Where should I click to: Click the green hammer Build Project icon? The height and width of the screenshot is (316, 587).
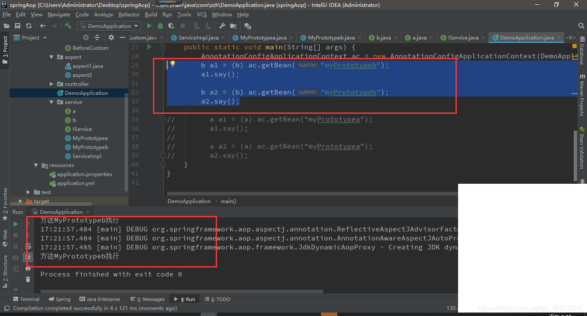point(68,26)
